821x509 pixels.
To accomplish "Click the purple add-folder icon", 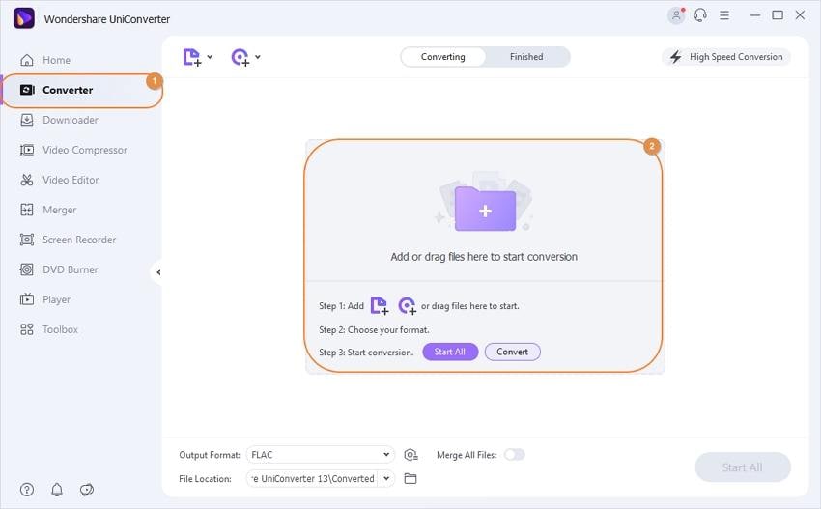I will coord(485,209).
